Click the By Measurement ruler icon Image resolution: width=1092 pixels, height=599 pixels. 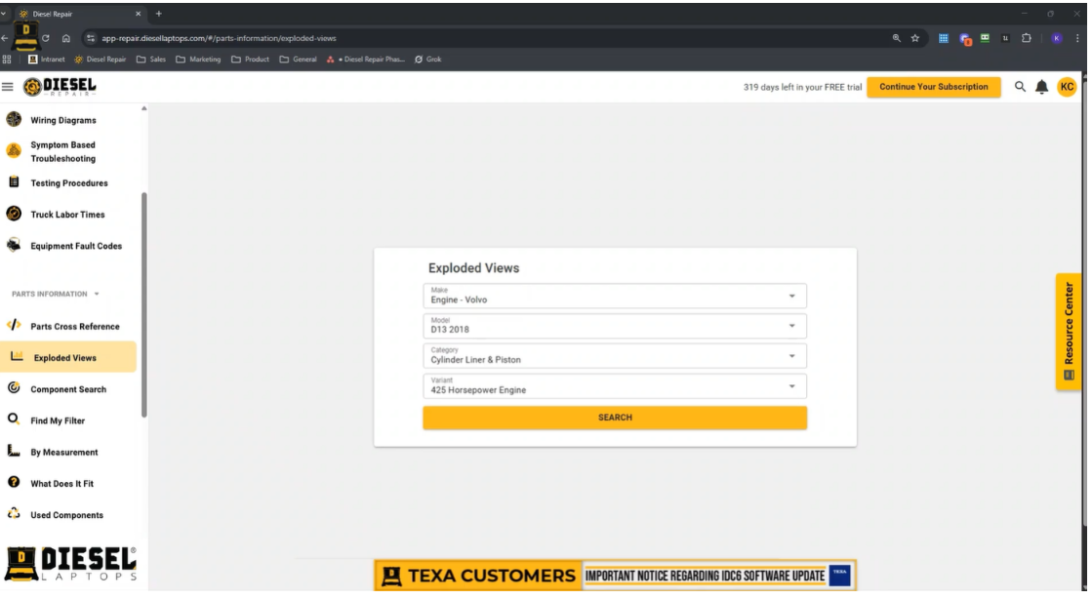click(x=14, y=451)
